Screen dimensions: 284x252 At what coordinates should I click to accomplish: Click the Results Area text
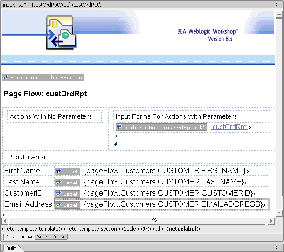tap(26, 157)
